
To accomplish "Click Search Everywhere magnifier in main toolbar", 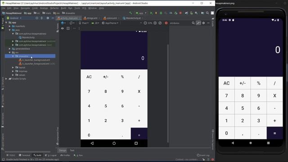I will [207, 13].
